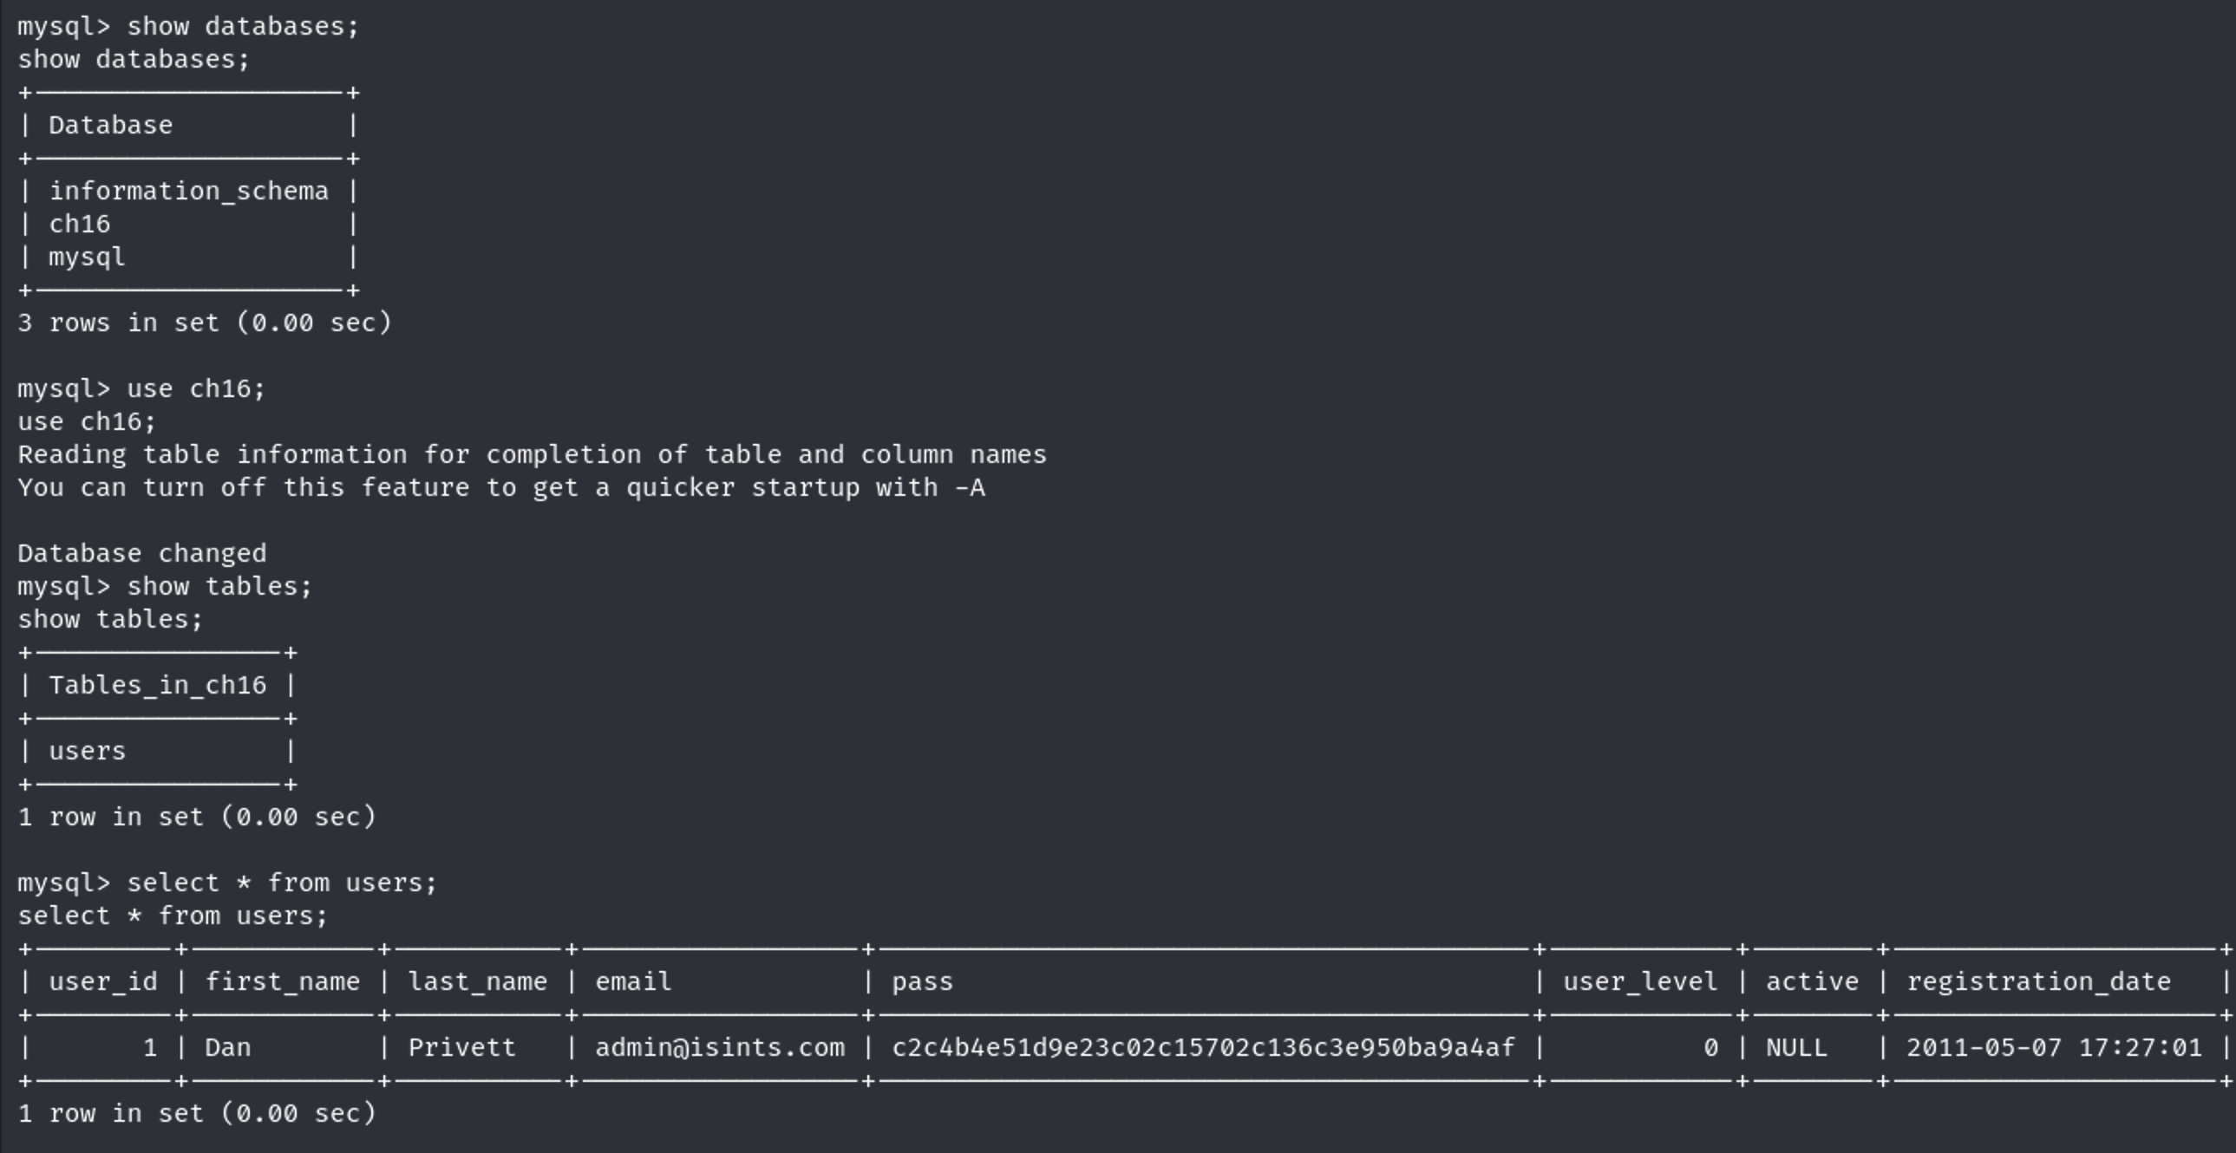Click the admin@isints.com email value
The height and width of the screenshot is (1153, 2236).
pos(720,1048)
